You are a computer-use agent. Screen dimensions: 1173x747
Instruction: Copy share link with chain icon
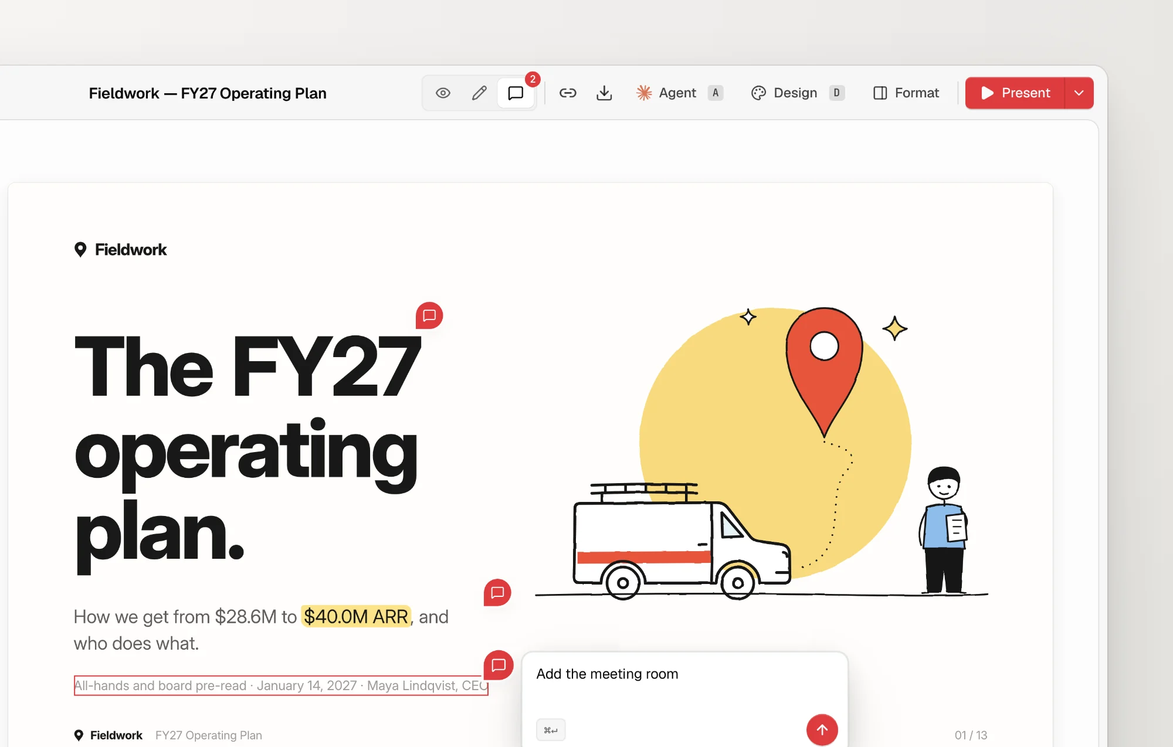[568, 93]
